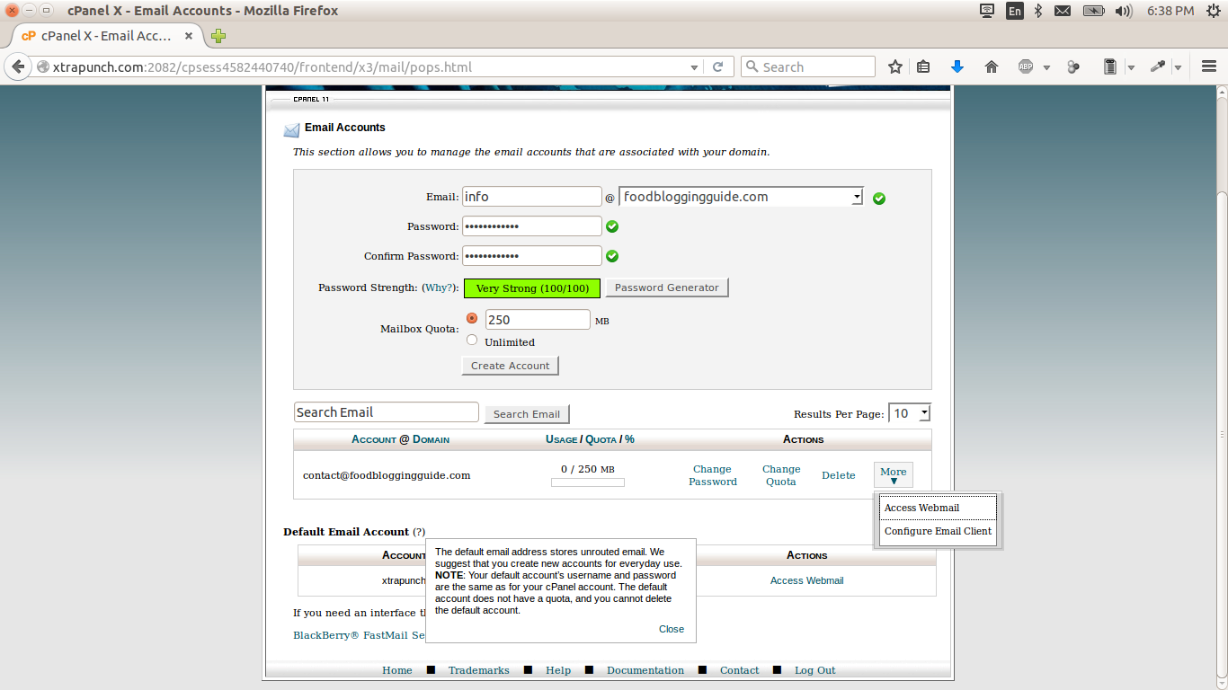Viewport: 1228px width, 690px height.
Task: Click the 0 / 250 MB usage bar
Action: pyautogui.click(x=588, y=482)
